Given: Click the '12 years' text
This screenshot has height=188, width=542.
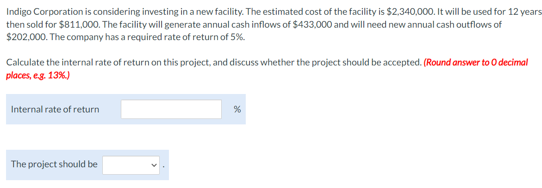Looking at the screenshot, I should [x=522, y=12].
